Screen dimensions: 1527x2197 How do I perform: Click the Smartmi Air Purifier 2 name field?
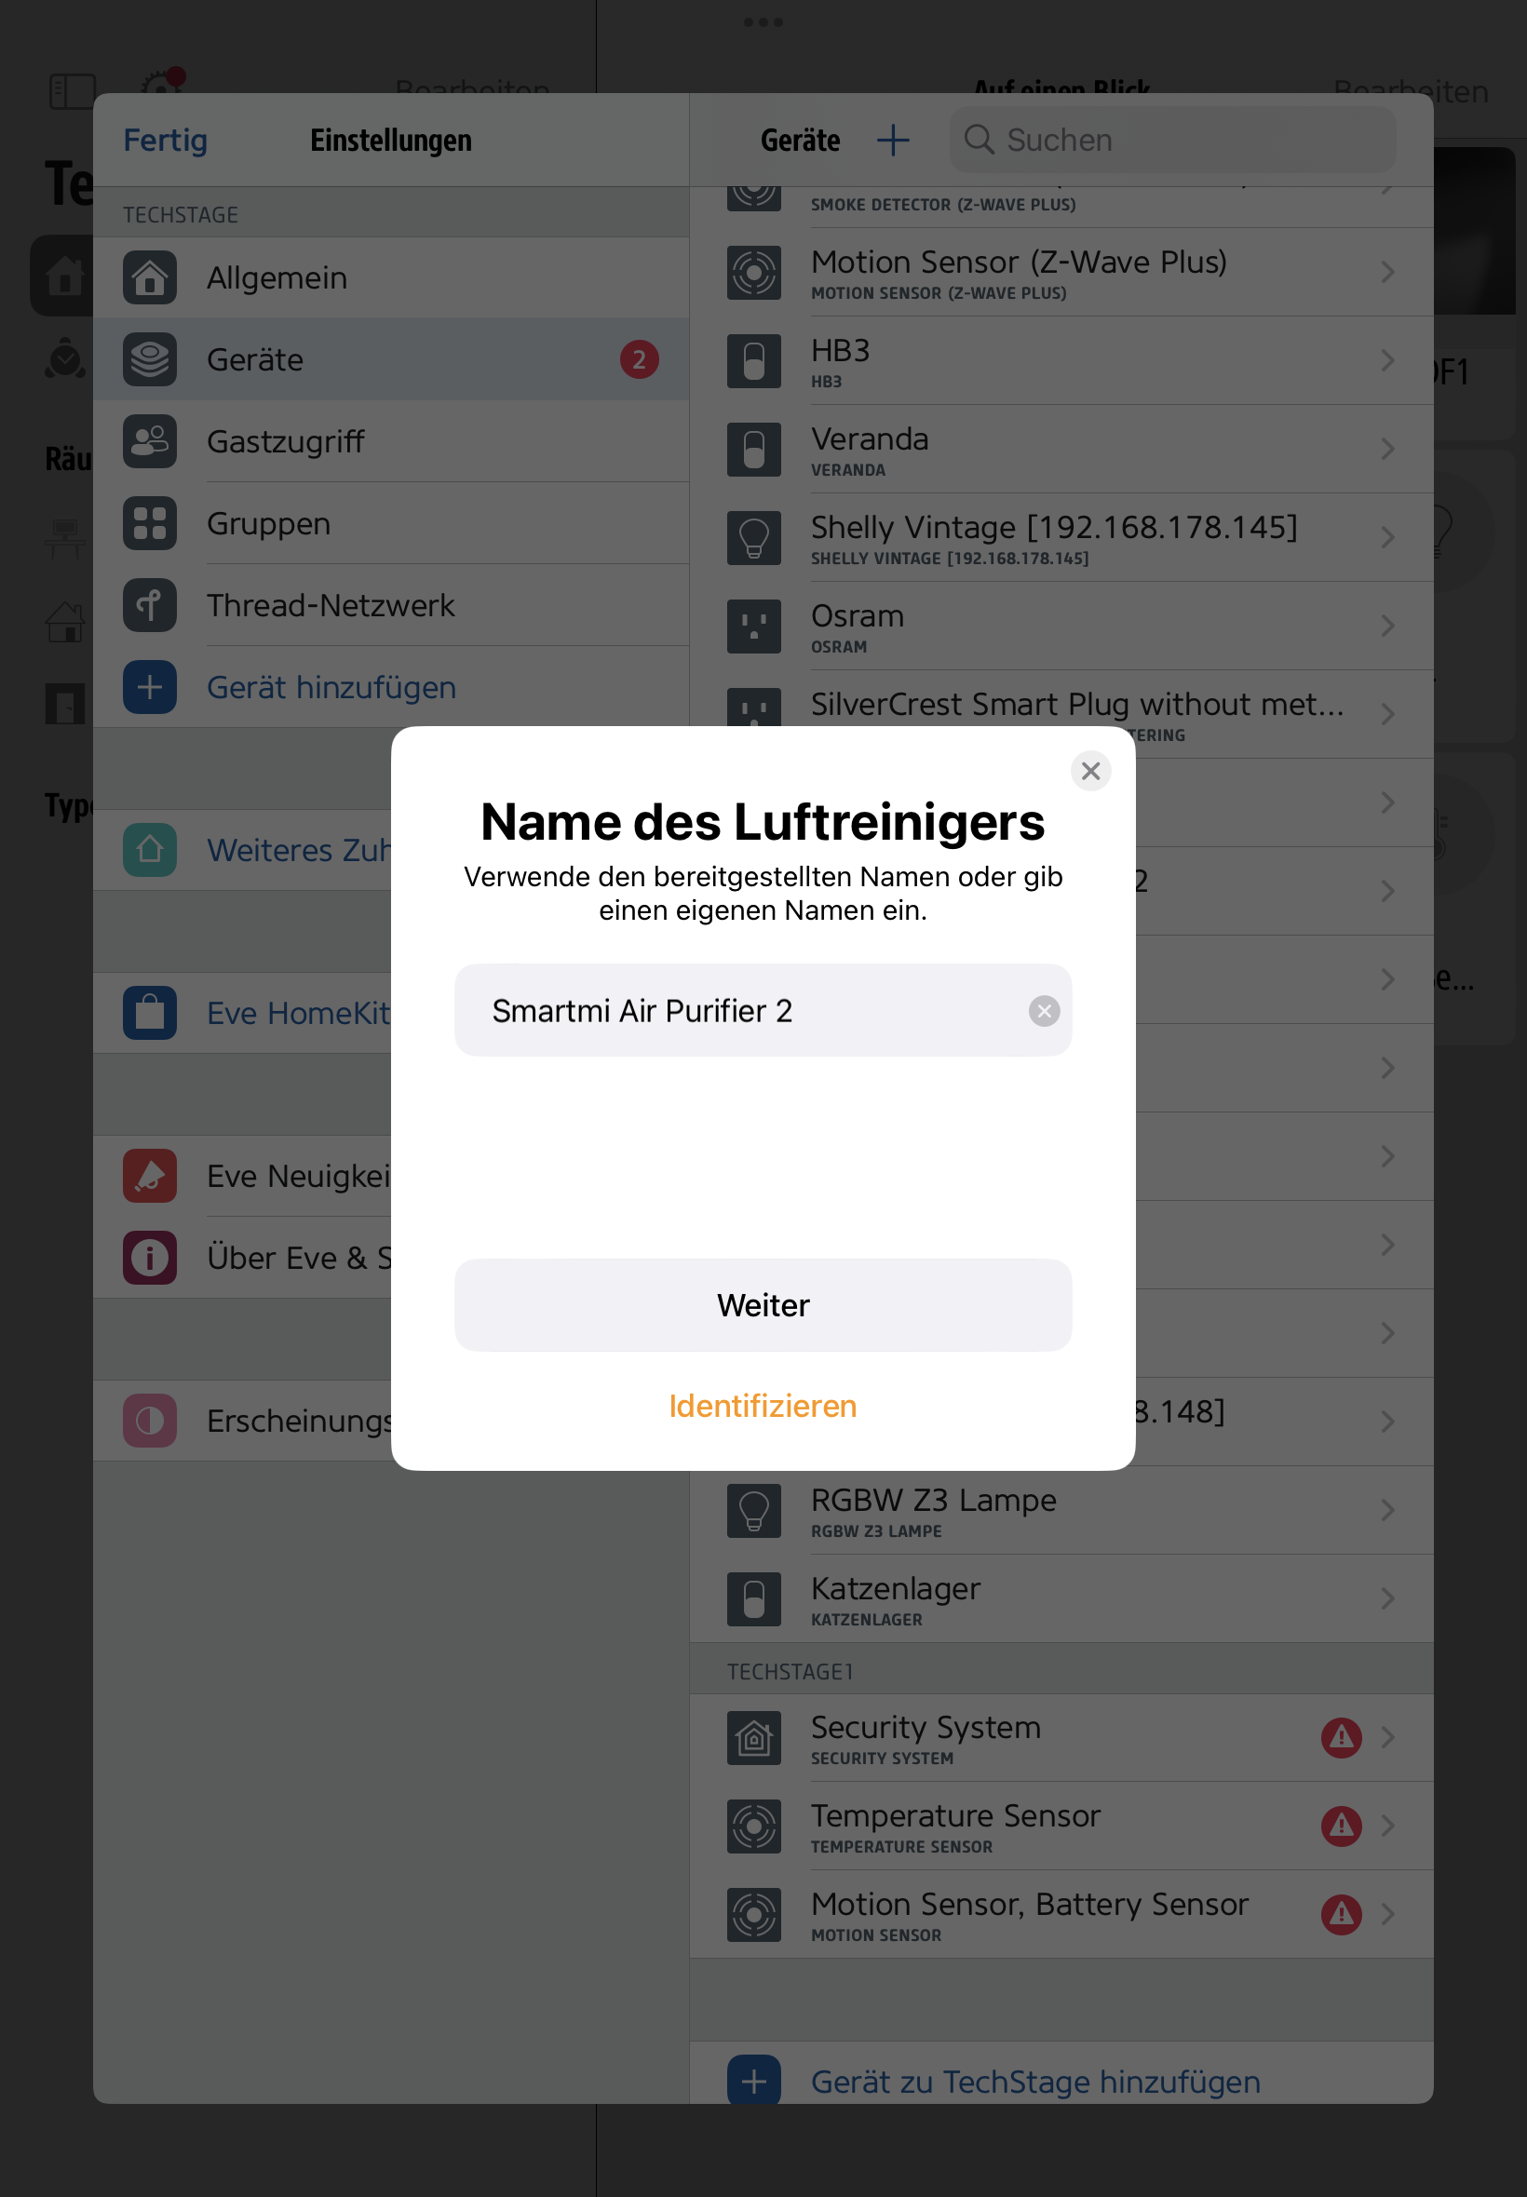(x=763, y=1010)
